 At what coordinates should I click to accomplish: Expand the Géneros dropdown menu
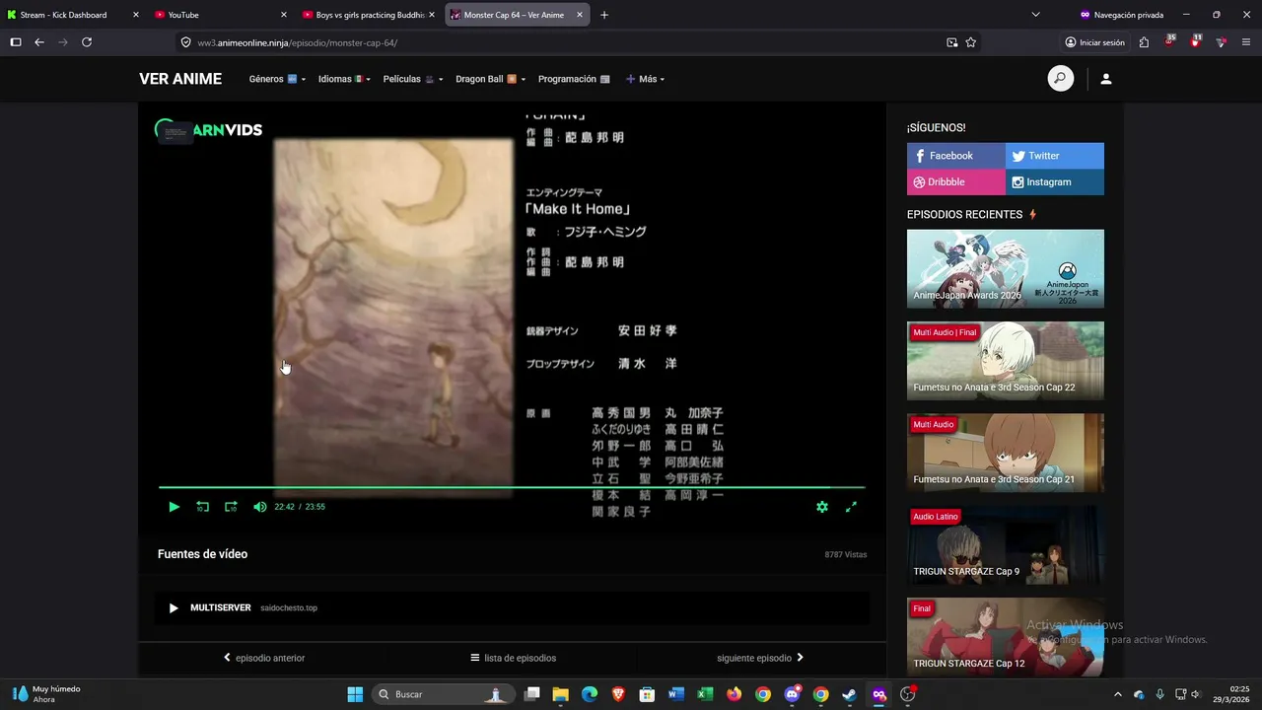[277, 79]
